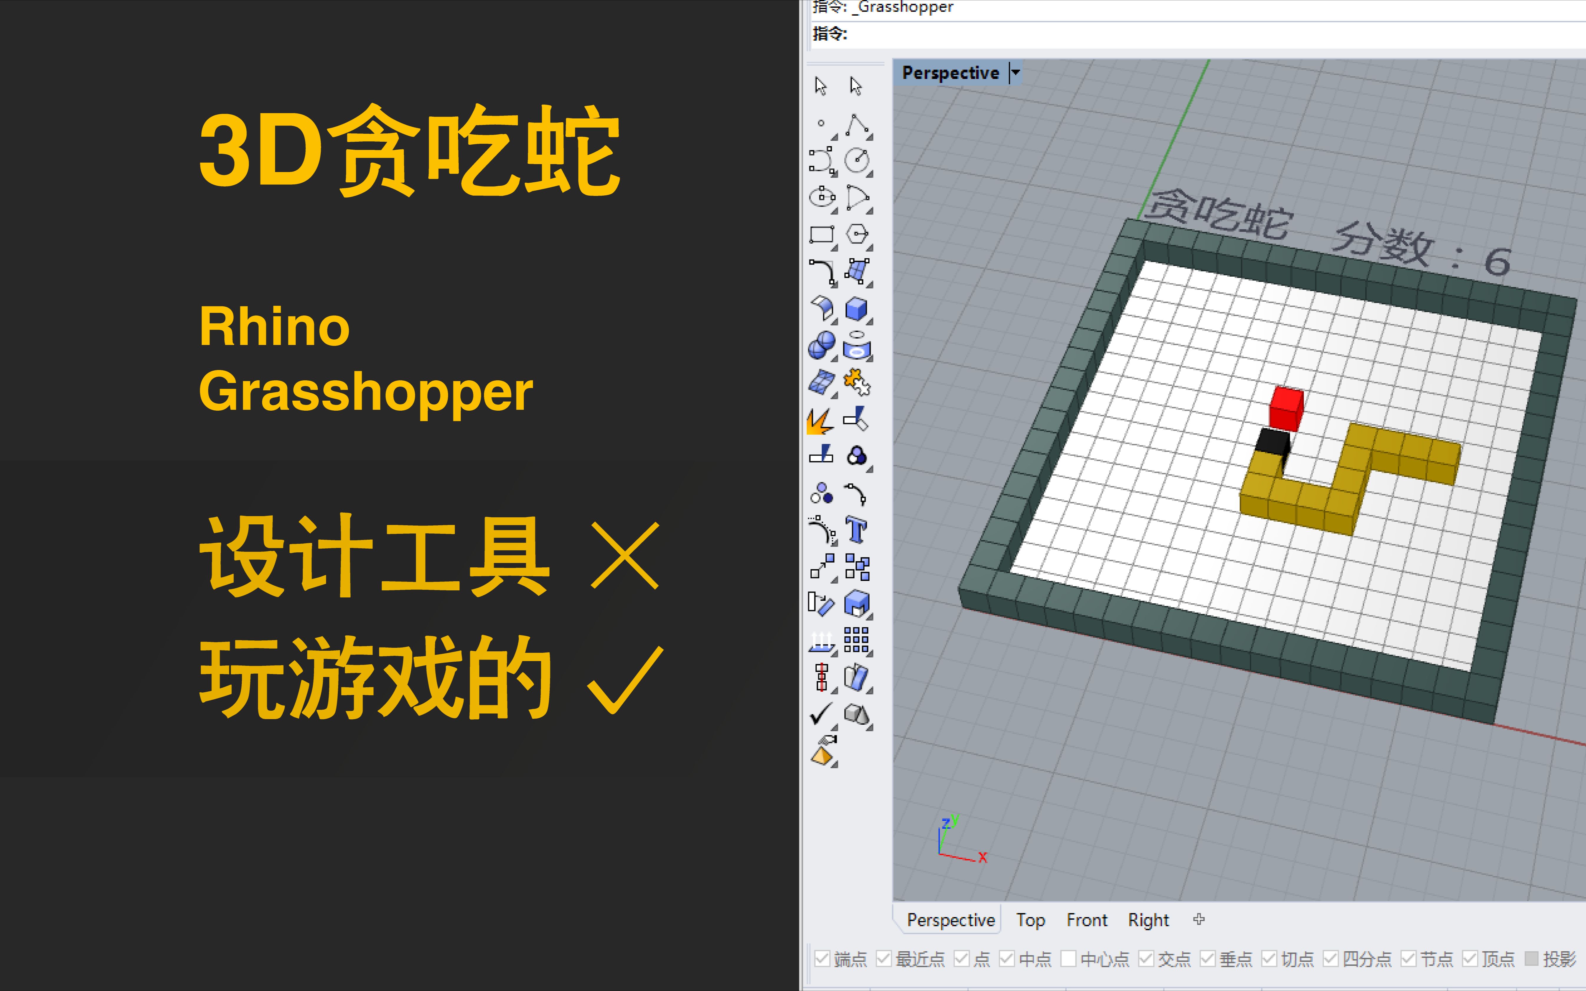Select the second arrow pointer tool
The height and width of the screenshot is (991, 1586).
point(855,87)
